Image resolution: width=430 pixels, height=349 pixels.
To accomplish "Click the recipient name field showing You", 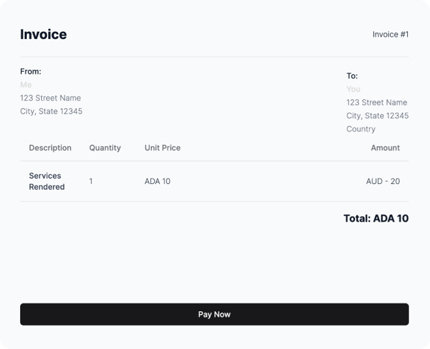I will click(x=353, y=89).
